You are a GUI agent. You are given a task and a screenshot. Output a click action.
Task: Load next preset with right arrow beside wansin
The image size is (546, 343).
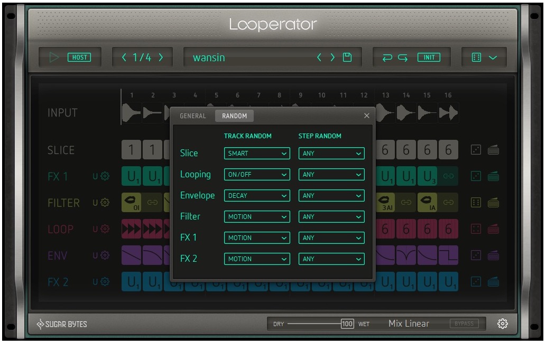332,58
